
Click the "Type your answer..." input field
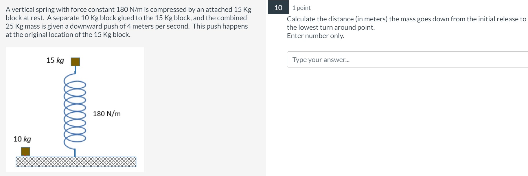[407, 59]
